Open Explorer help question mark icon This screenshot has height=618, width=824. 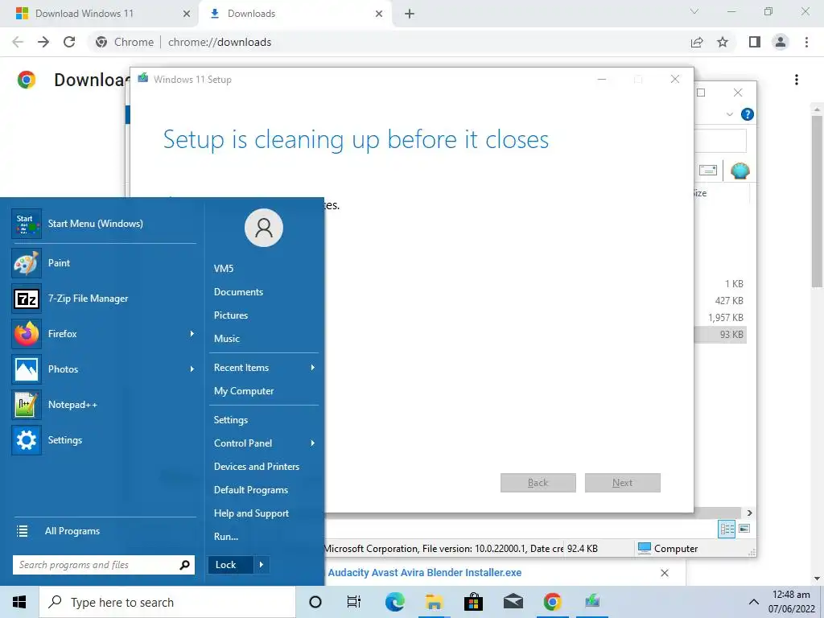pyautogui.click(x=748, y=114)
